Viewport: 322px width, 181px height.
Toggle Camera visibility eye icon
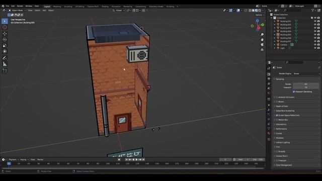315,45
